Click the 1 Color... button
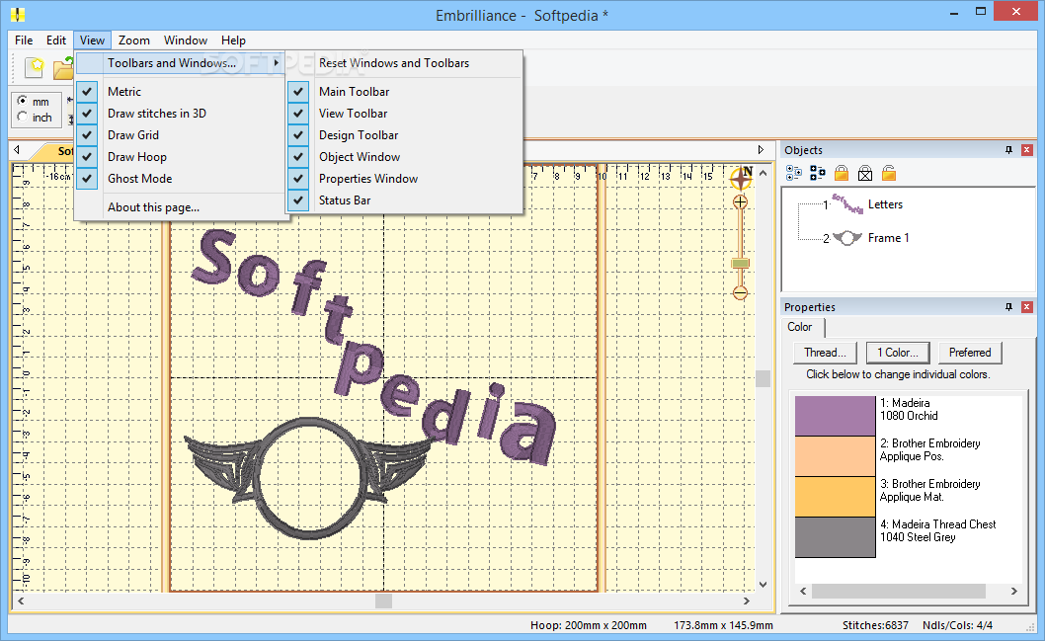The height and width of the screenshot is (641, 1045). pos(898,353)
